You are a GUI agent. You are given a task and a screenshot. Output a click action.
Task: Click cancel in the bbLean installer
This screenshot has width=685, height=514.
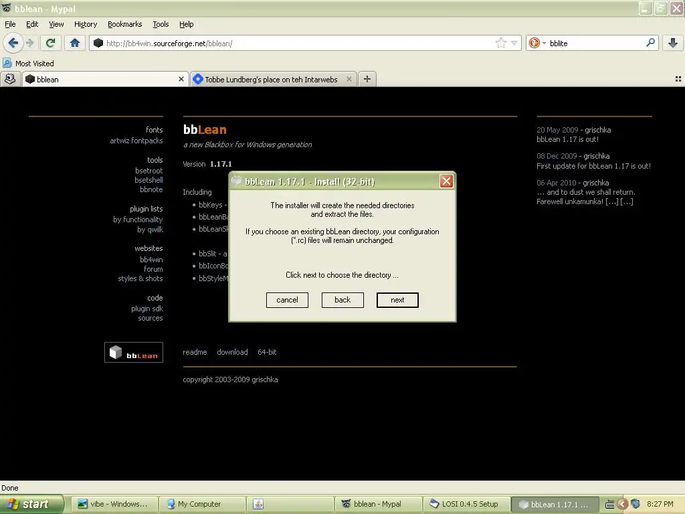coord(287,300)
